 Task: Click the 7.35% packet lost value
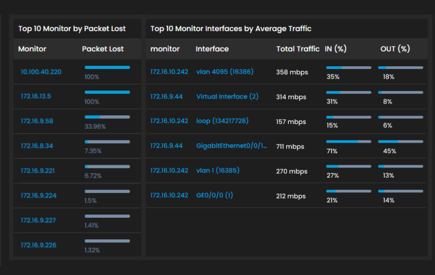pyautogui.click(x=93, y=151)
